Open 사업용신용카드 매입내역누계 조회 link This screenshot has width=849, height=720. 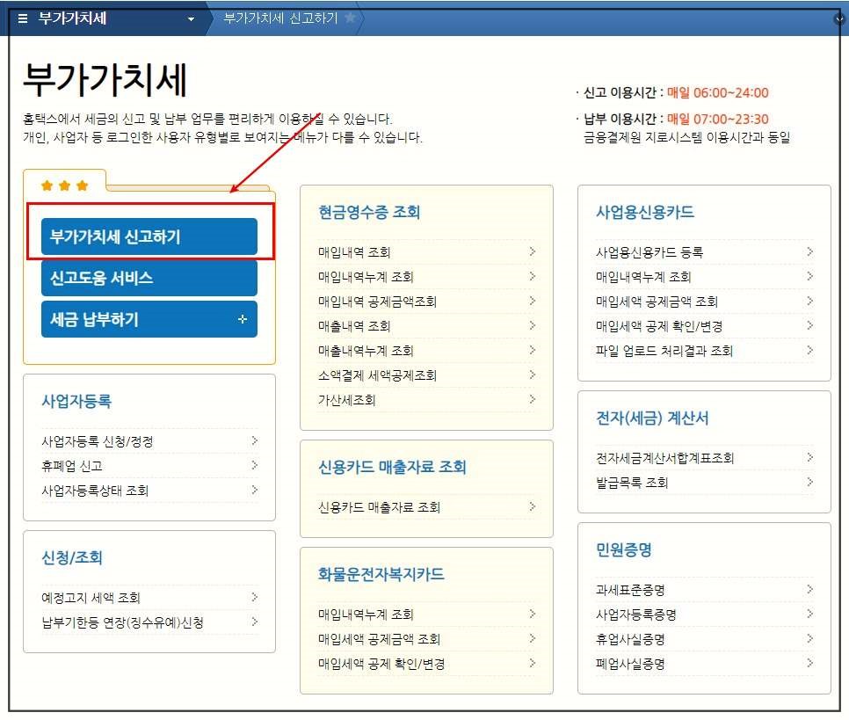coord(643,277)
